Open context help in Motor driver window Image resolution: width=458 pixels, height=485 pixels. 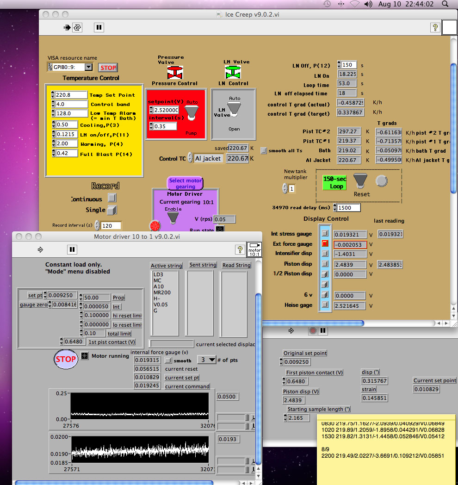pos(240,250)
